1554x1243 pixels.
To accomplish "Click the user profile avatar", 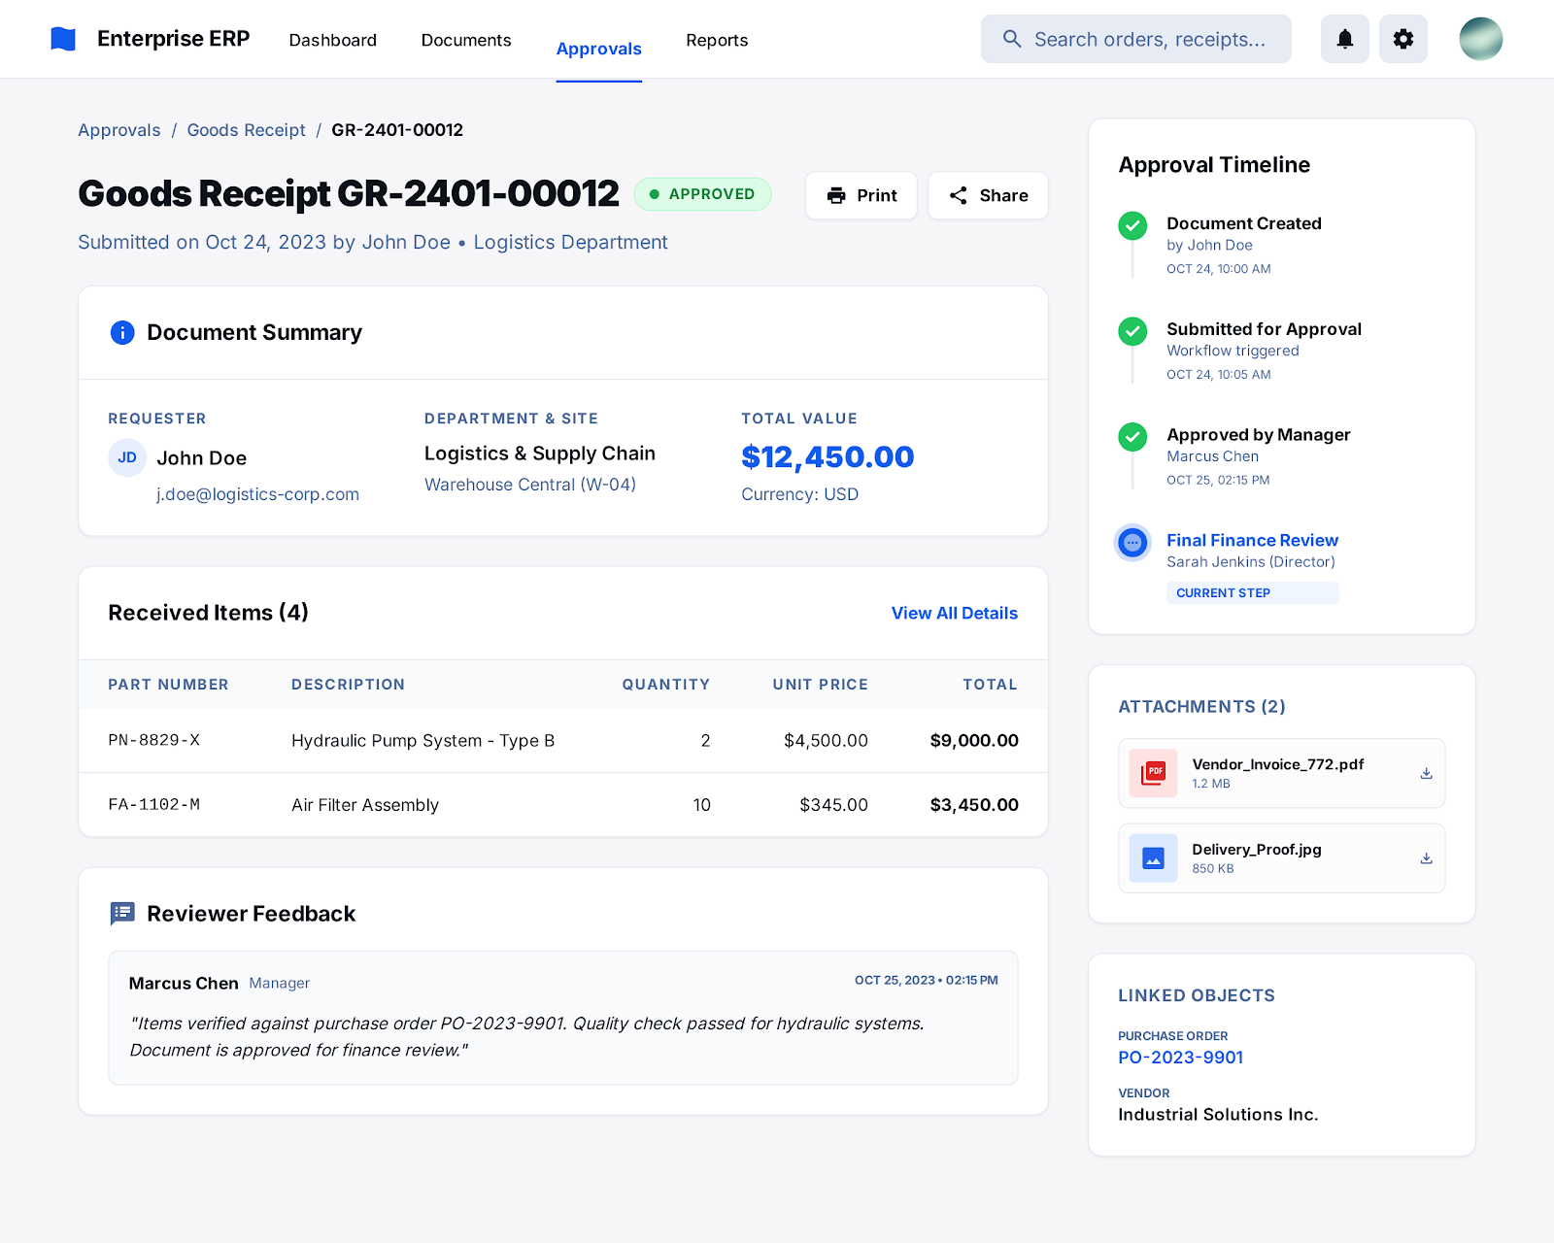I will click(1480, 39).
